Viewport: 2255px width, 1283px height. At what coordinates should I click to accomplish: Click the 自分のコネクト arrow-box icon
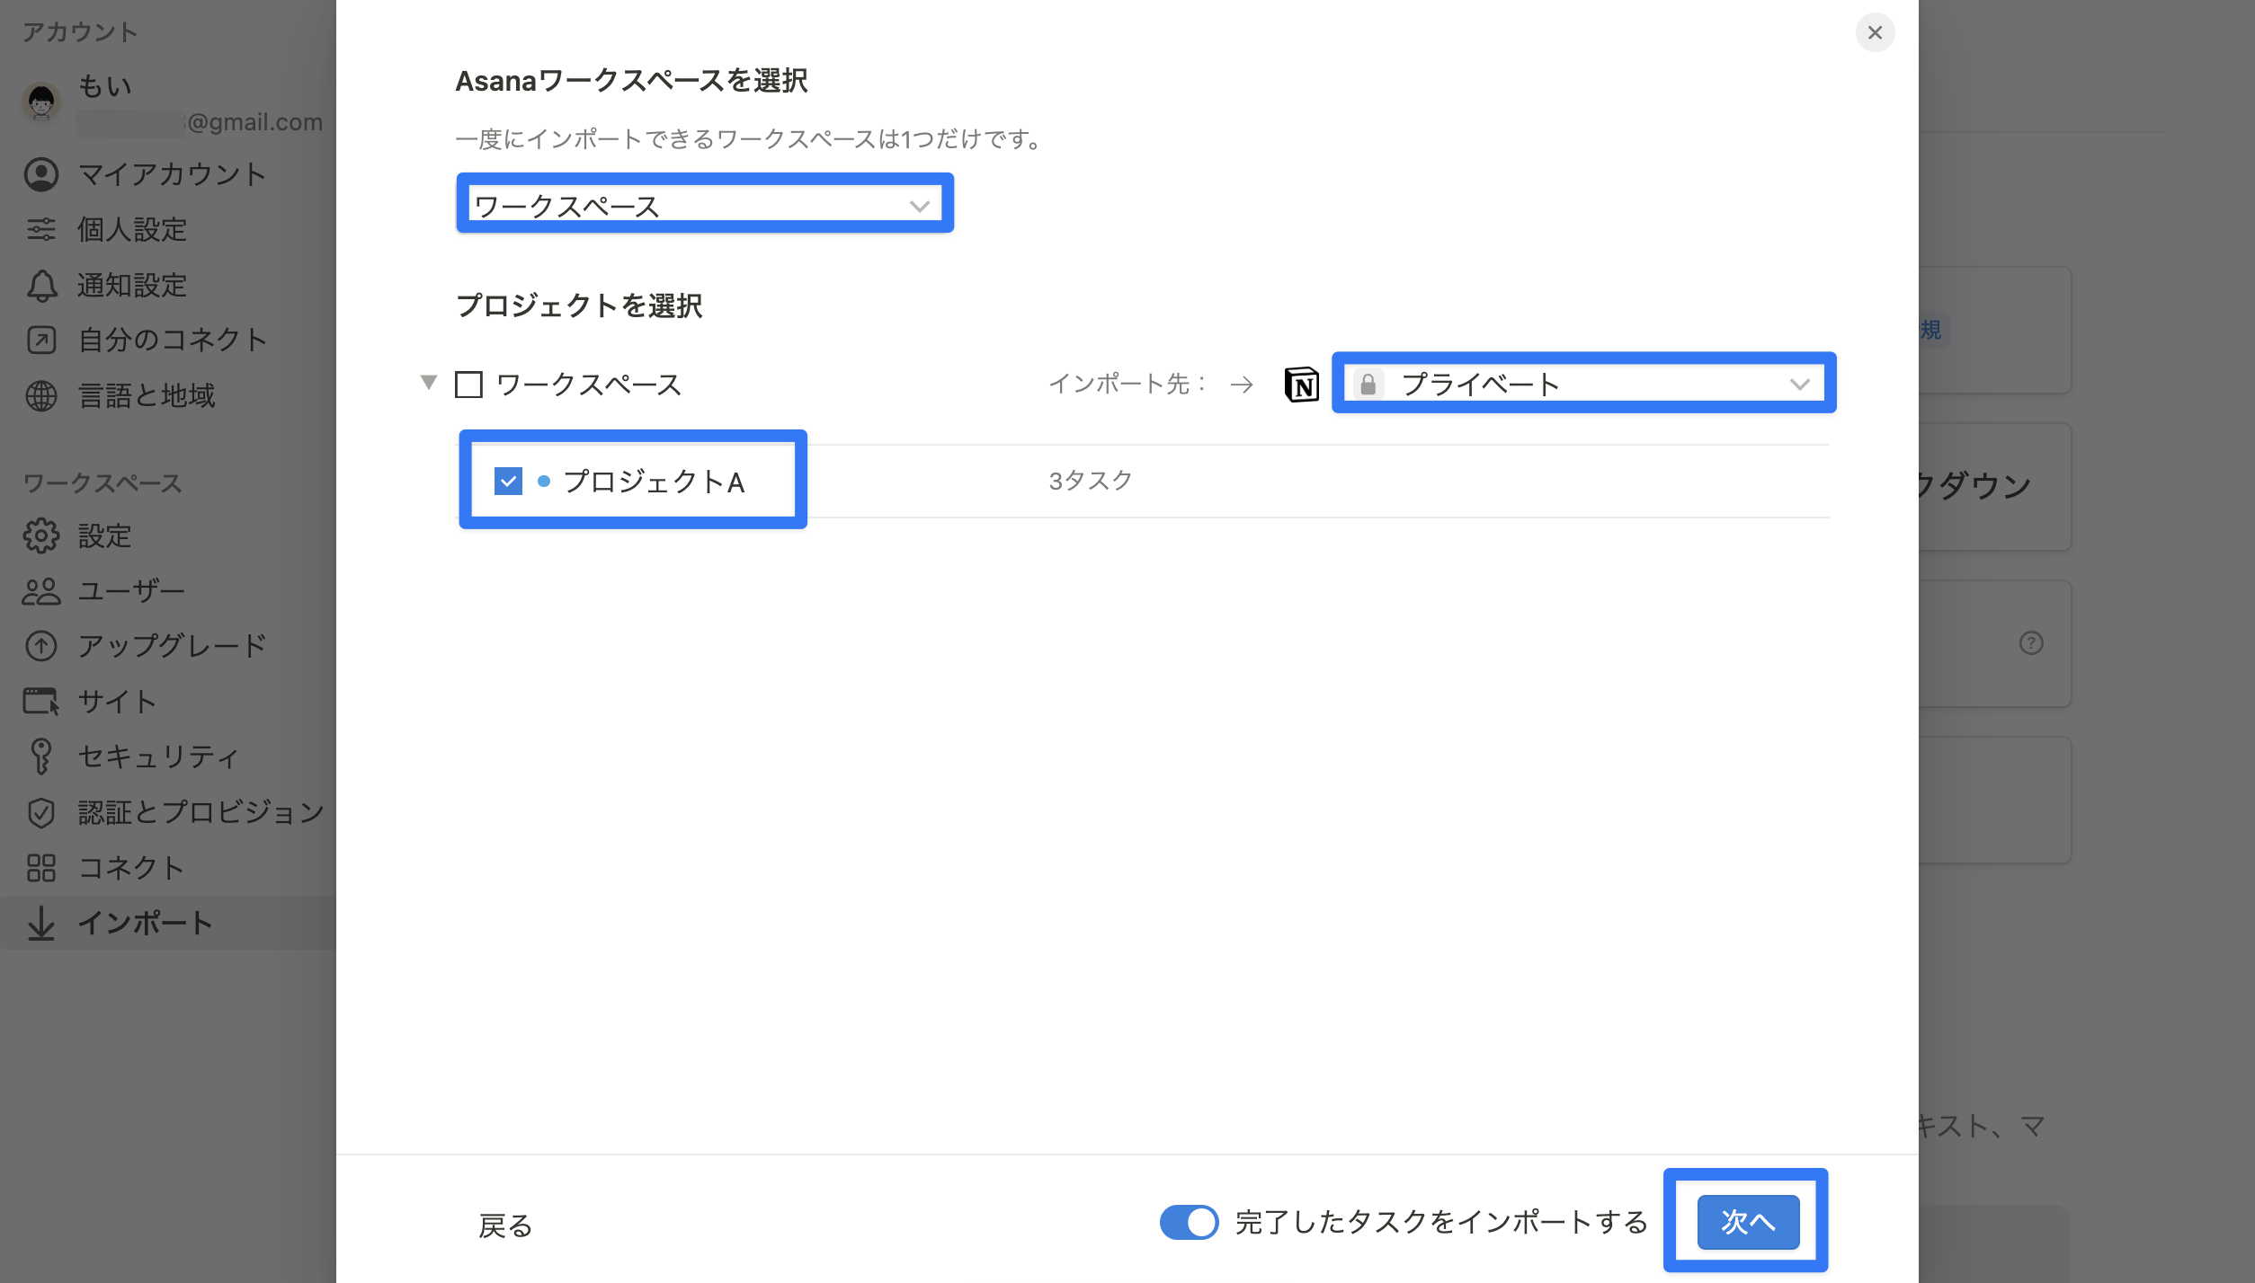(x=41, y=340)
